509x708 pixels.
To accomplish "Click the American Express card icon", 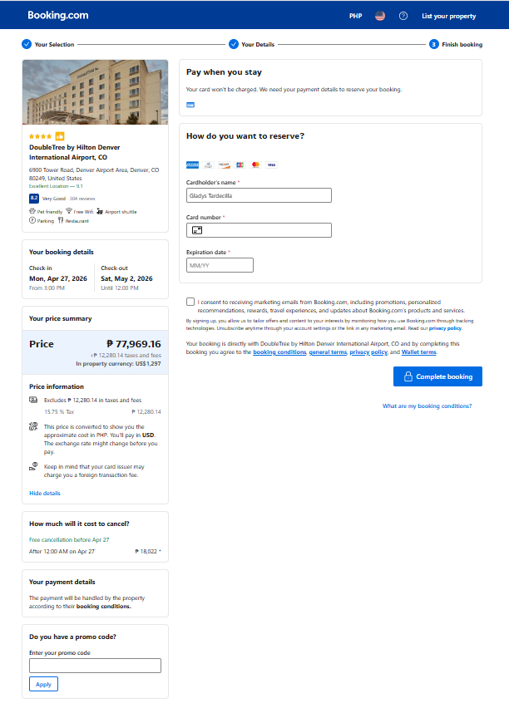I will point(193,165).
